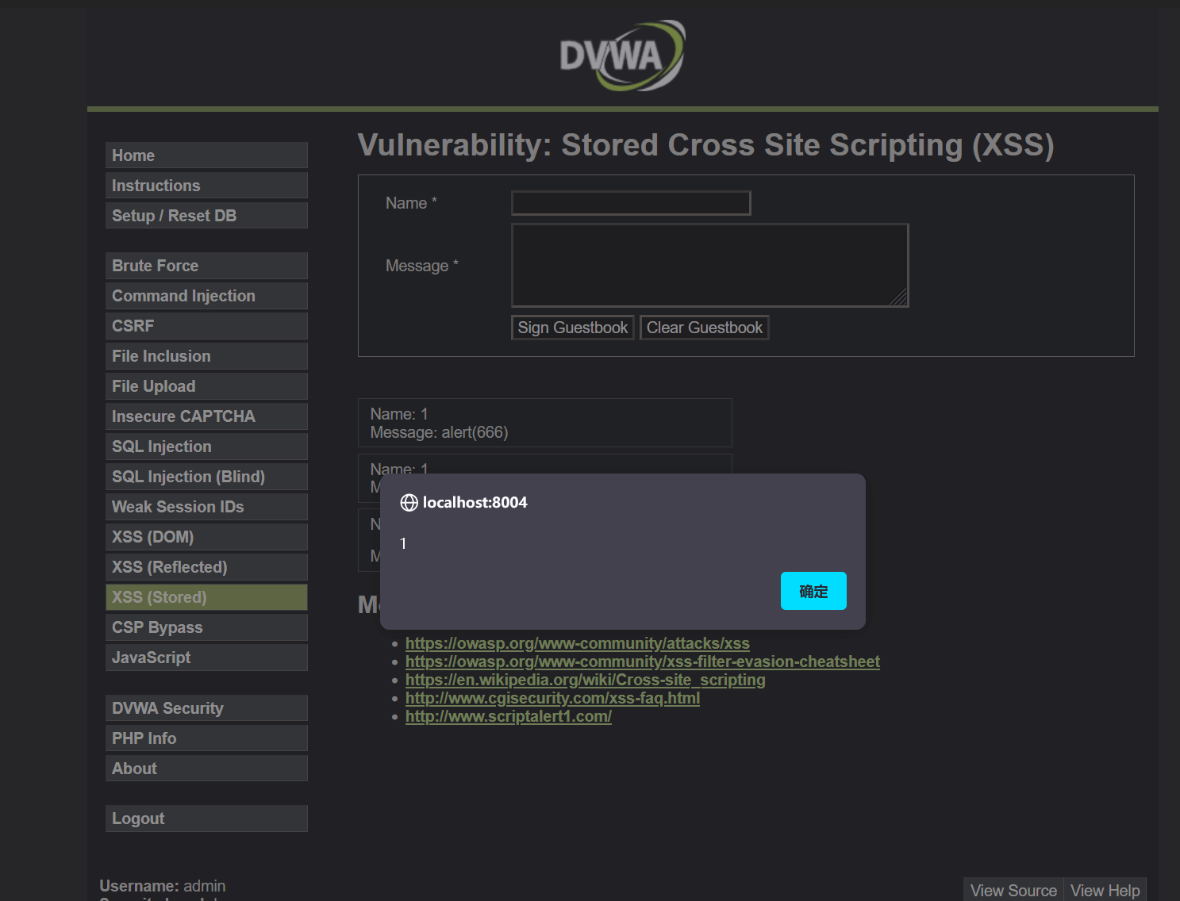Click View Source button
The height and width of the screenshot is (901, 1180).
click(1013, 890)
